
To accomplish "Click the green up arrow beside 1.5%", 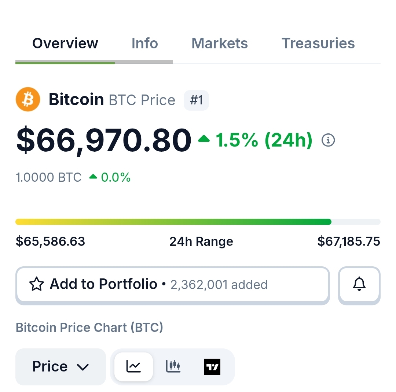I will [204, 139].
